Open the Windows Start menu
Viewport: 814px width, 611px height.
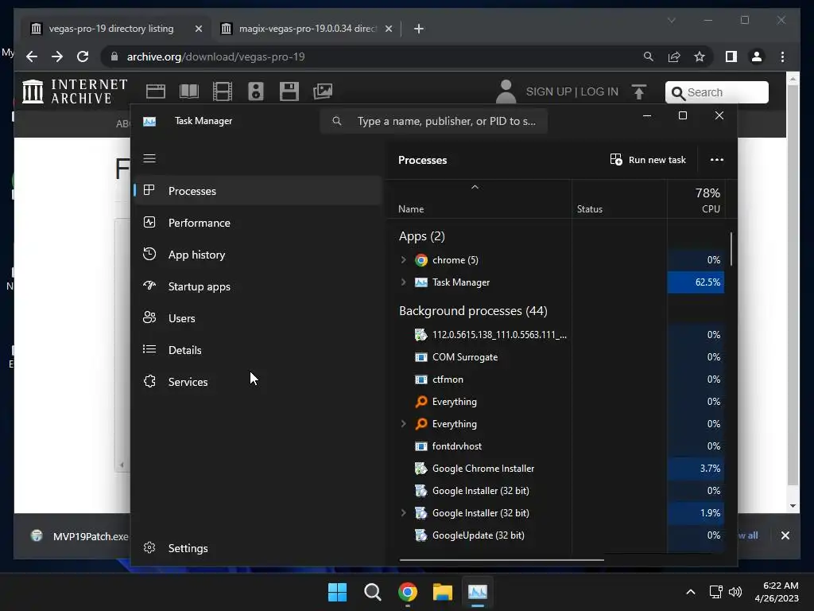click(x=337, y=592)
